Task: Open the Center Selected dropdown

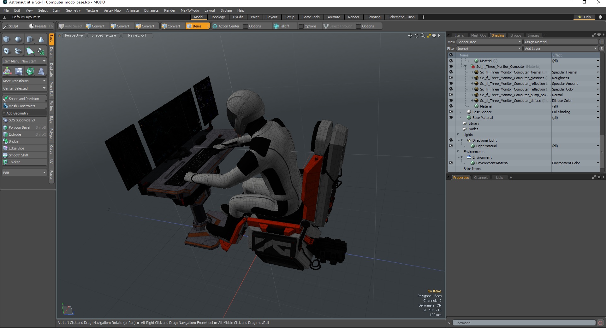Action: pos(25,88)
